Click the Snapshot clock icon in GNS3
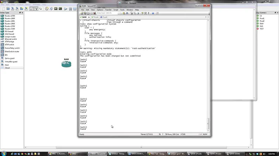 (46, 8)
